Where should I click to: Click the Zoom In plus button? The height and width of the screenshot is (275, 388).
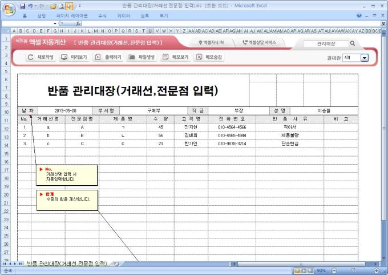tap(377, 271)
